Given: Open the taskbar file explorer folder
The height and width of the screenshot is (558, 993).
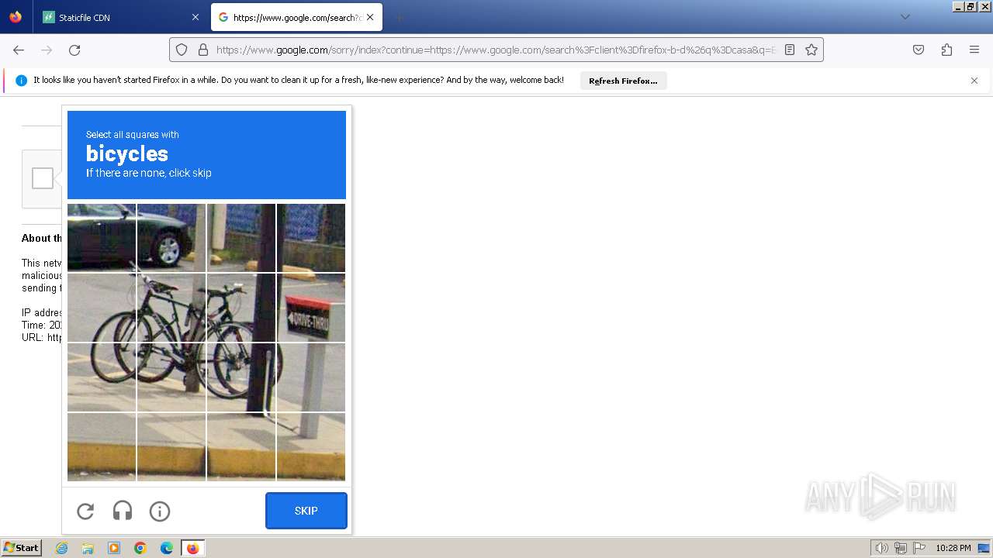Looking at the screenshot, I should click(88, 548).
